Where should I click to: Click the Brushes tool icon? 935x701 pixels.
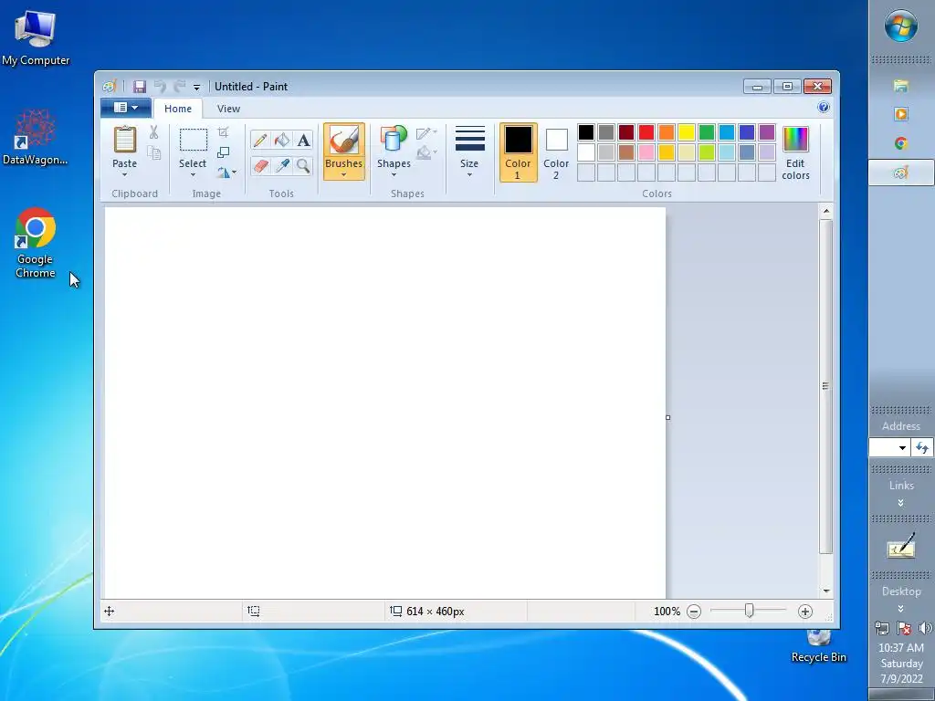point(344,141)
